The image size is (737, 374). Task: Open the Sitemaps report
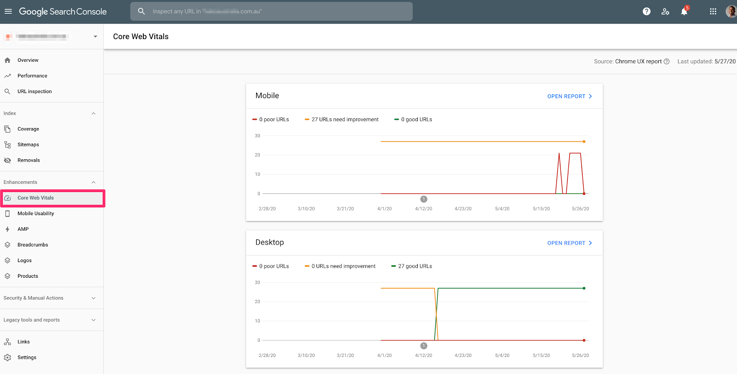(28, 145)
